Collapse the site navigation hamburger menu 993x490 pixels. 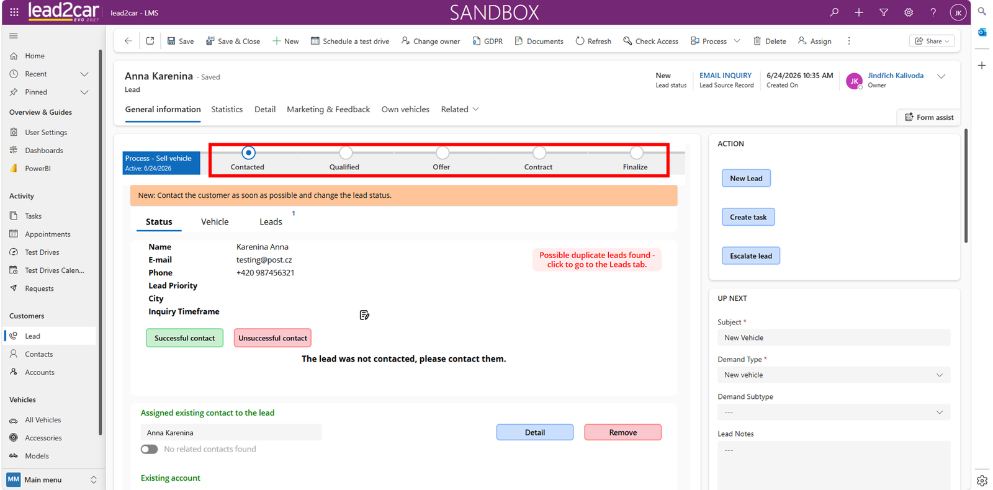(14, 36)
